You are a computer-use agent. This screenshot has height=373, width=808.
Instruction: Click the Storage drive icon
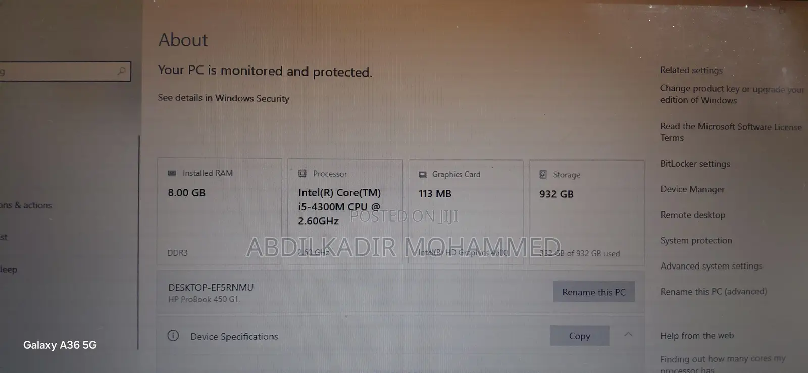pyautogui.click(x=543, y=174)
